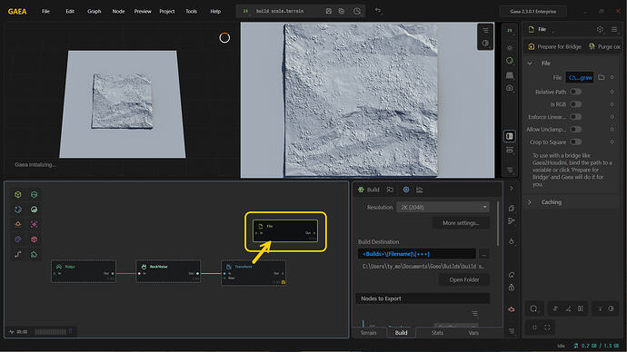627x352 pixels.
Task: Click the camera icon in the vertical toolbar
Action: click(510, 88)
